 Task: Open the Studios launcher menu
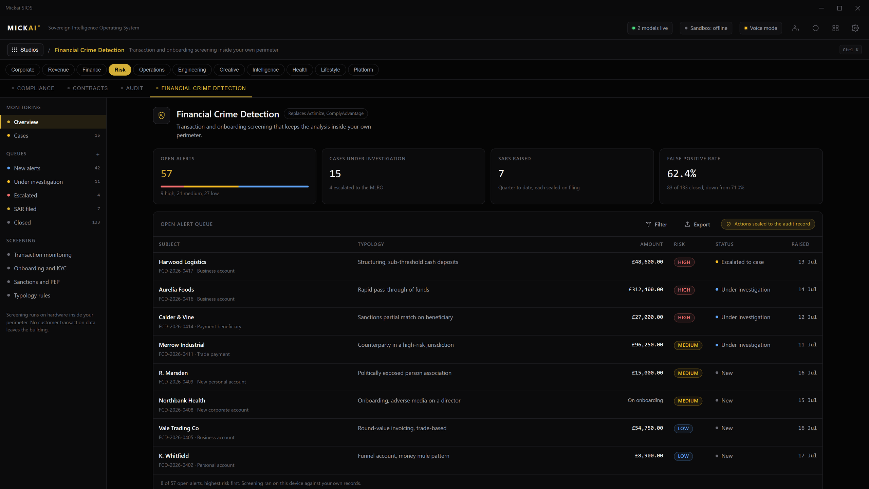25,50
